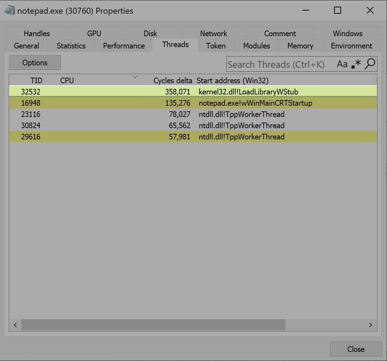Show the Performance tab
Viewport: 387px width, 361px height.
(124, 46)
